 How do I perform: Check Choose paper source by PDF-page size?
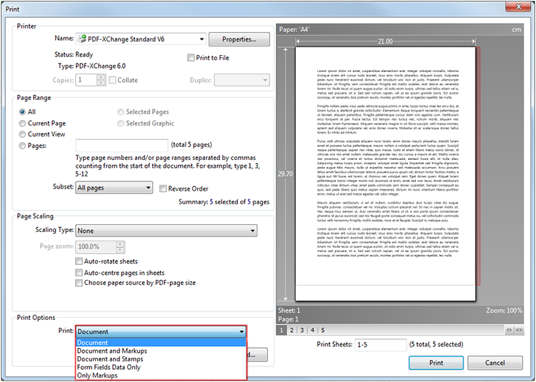79,283
